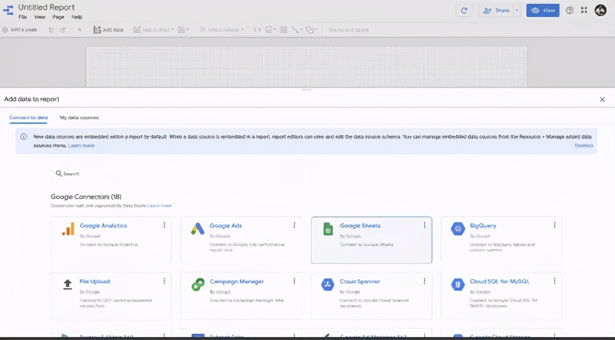Screen dimensions: 615x340
Task: Open the Google apps grid icon
Action: click(x=584, y=11)
